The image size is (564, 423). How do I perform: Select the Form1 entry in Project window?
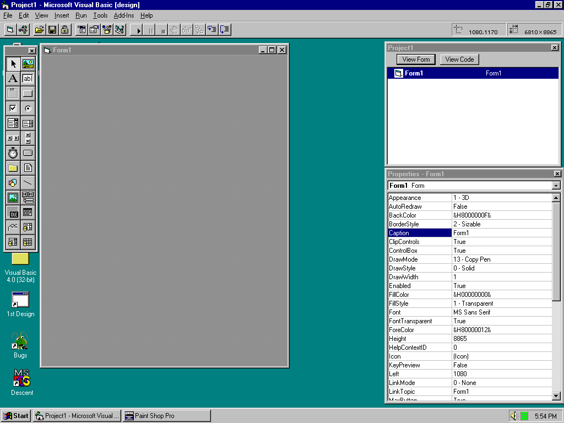pos(414,73)
